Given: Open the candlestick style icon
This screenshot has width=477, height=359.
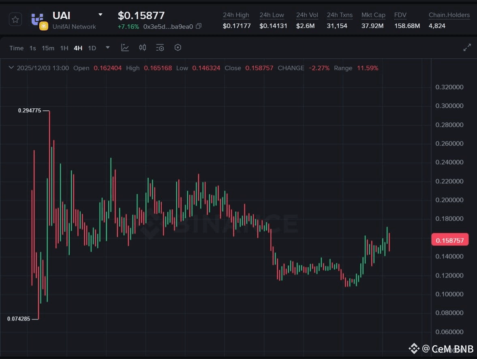Looking at the screenshot, I should pos(142,47).
